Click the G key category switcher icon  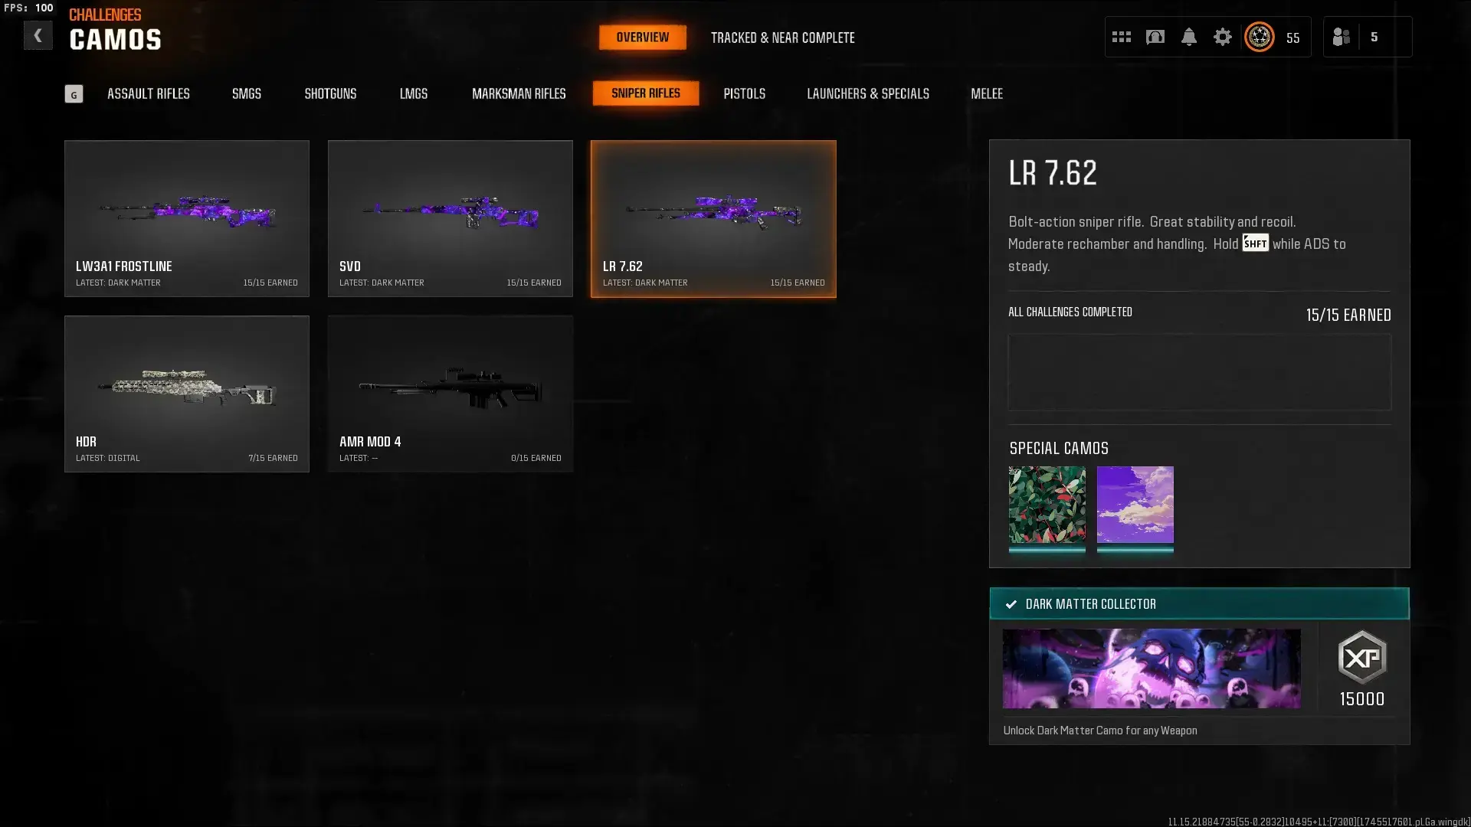[x=74, y=94]
